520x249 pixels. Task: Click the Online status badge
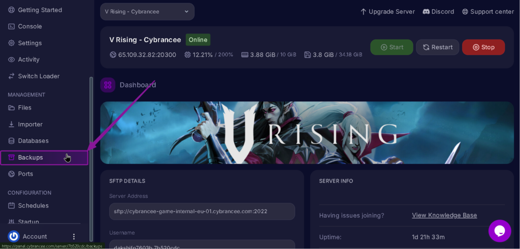pyautogui.click(x=198, y=40)
